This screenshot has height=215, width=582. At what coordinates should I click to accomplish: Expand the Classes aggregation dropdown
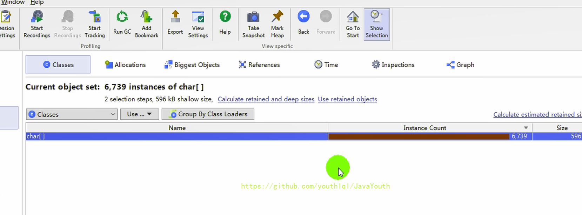[x=72, y=114]
